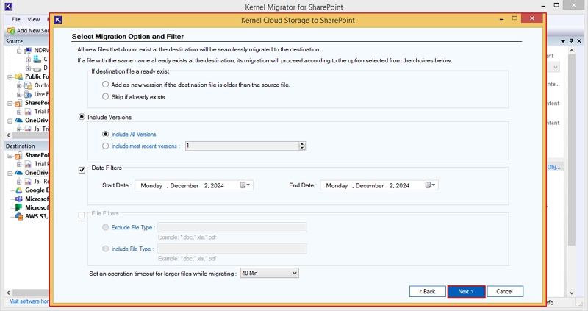Select Skip if already exists option
588x311 pixels.
pyautogui.click(x=105, y=96)
